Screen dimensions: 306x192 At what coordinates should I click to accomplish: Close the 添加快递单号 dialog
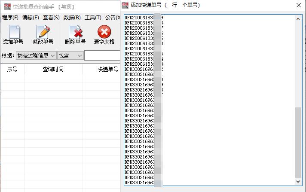coord(298,5)
